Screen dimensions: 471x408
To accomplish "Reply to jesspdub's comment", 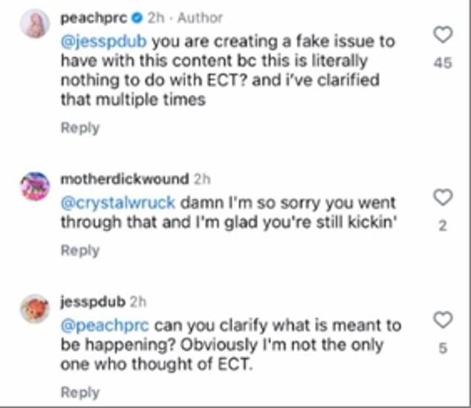I will pyautogui.click(x=79, y=392).
